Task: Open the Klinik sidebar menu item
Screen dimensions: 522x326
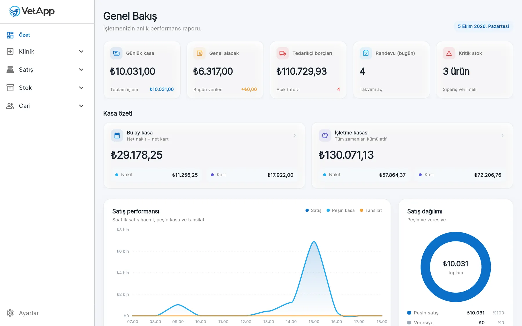Action: [47, 52]
